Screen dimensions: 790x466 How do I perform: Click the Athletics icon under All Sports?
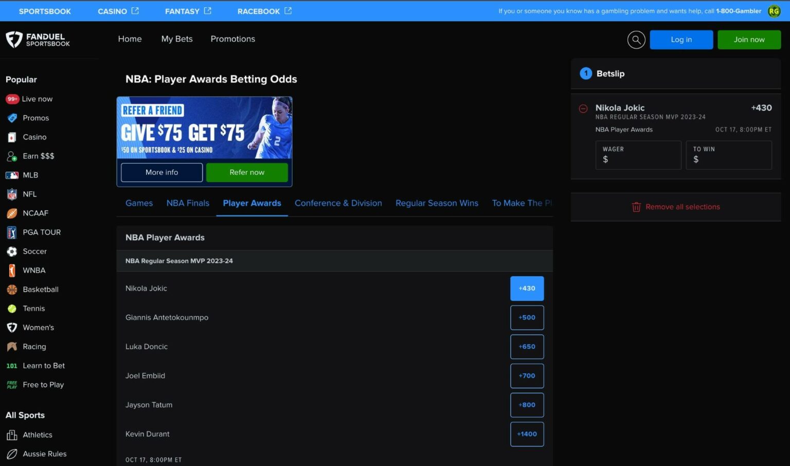coord(12,435)
